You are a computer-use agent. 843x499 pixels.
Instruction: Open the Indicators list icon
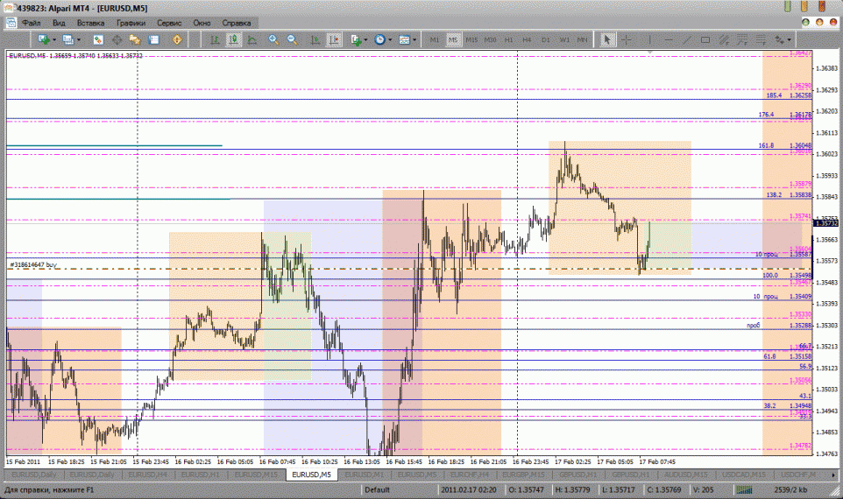(x=356, y=39)
